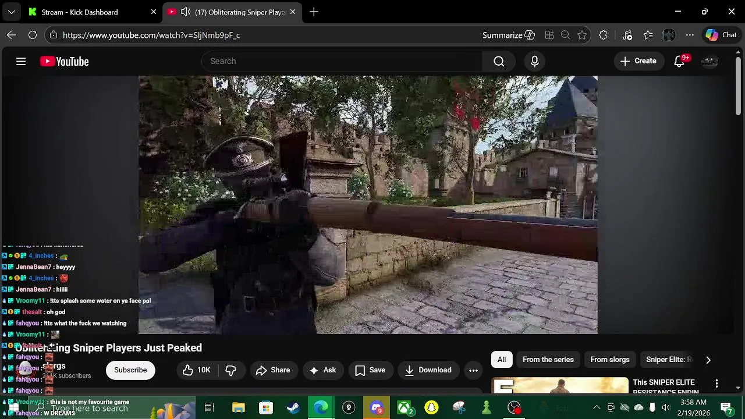This screenshot has height=419, width=745.
Task: Open Snapchat from the taskbar
Action: click(x=431, y=407)
